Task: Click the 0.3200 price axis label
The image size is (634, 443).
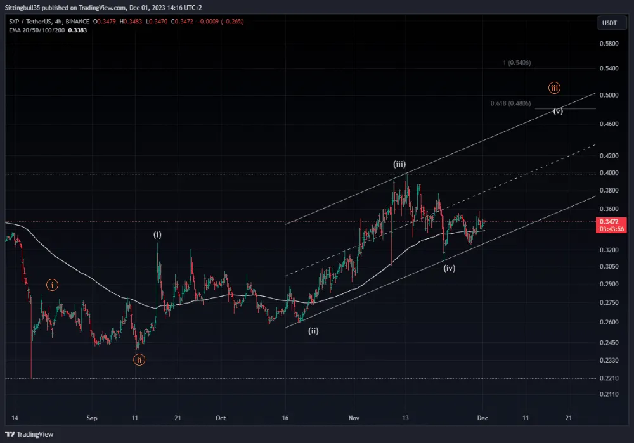Action: 609,250
